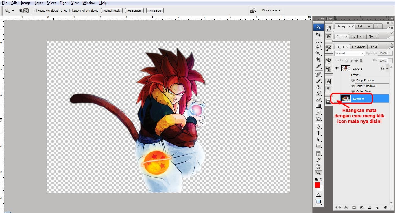Collapse Layer 1 effects list arrow
This screenshot has width=395, height=213.
click(x=387, y=68)
